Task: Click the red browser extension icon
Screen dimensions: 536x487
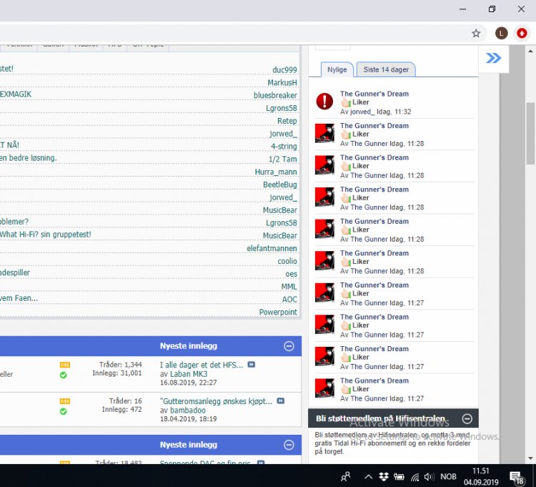Action: coord(522,33)
